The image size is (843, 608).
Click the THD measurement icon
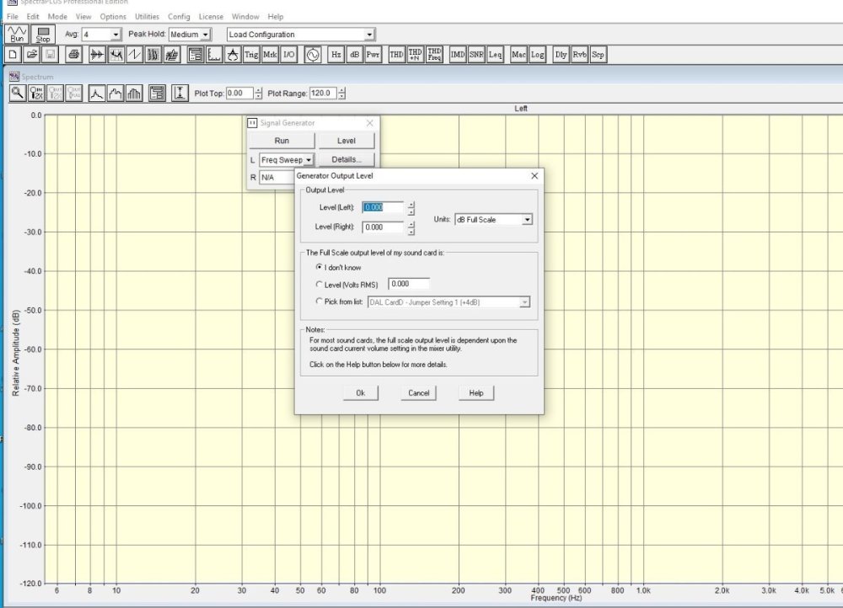pos(396,55)
